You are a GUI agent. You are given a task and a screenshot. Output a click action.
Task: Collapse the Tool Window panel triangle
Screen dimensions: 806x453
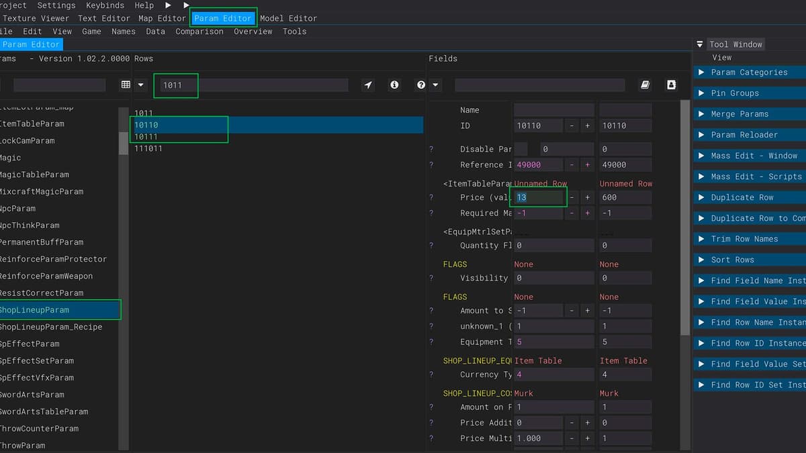[700, 44]
